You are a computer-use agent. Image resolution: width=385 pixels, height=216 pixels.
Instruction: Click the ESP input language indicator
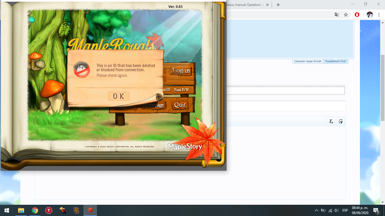345,210
